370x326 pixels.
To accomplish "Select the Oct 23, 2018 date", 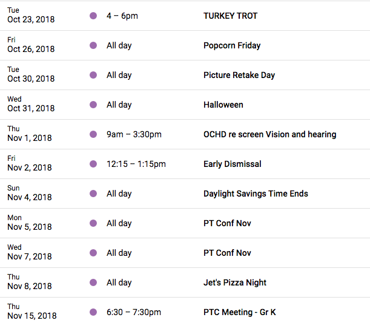I will coord(31,19).
